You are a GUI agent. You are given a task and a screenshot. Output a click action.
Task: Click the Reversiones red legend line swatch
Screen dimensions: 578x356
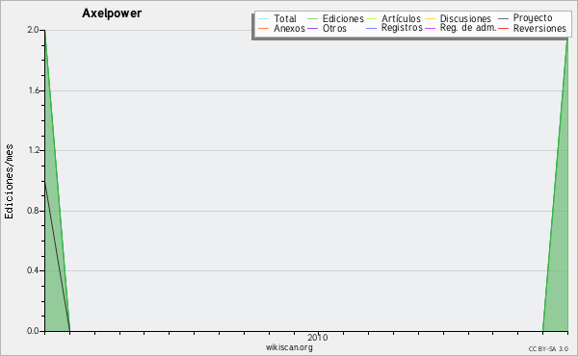click(x=503, y=28)
